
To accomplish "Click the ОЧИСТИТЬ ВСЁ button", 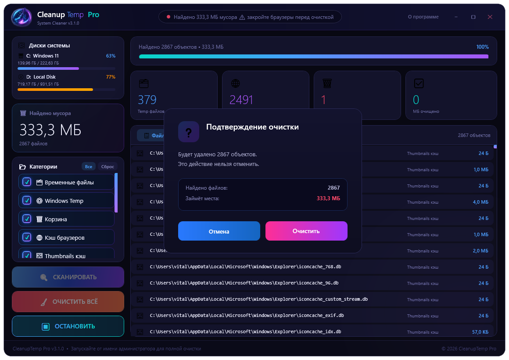I will click(68, 302).
